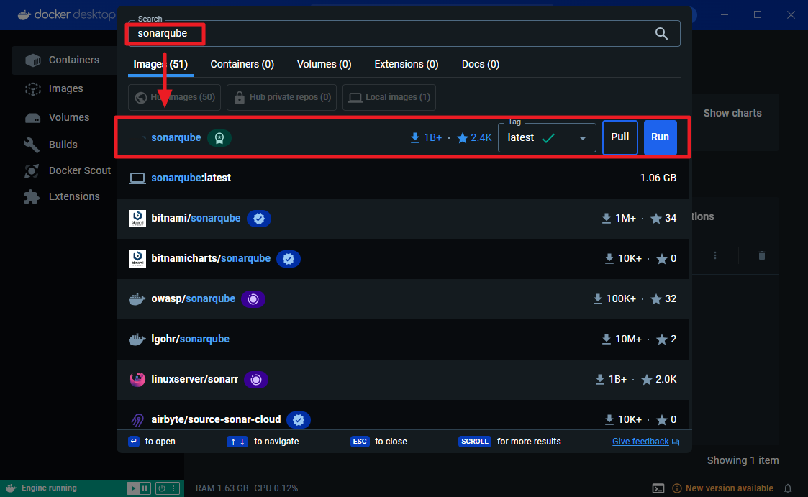Click the whale icon beside lgohr/sonarqube
The width and height of the screenshot is (808, 497).
pos(137,339)
